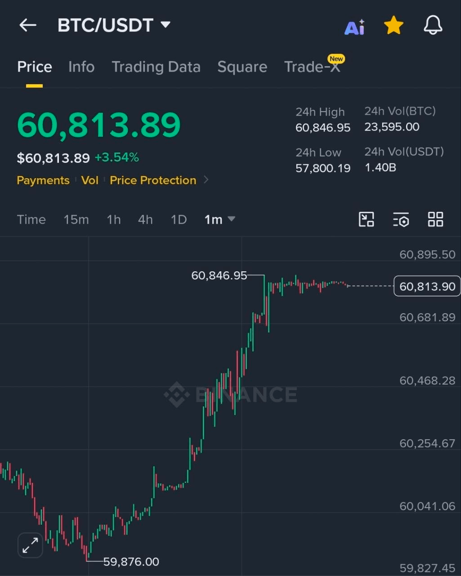Tap the Price Protection tag
The image size is (461, 576).
[x=153, y=180]
